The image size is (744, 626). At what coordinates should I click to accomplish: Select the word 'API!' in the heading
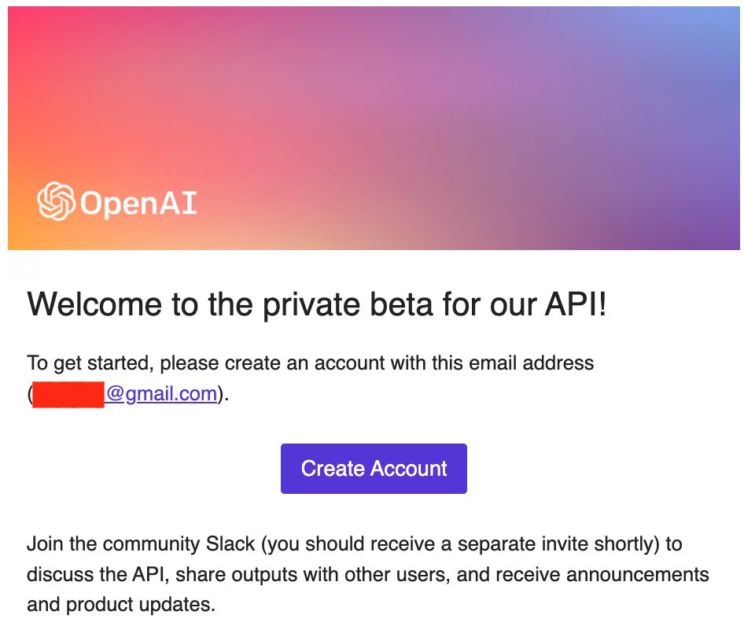point(576,304)
